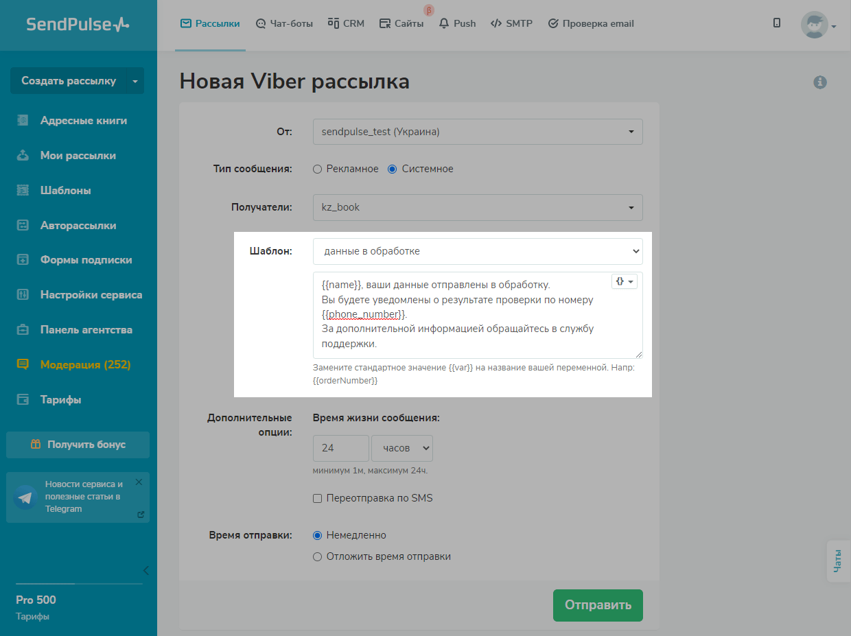Select the Системное message type
851x636 pixels.
393,169
